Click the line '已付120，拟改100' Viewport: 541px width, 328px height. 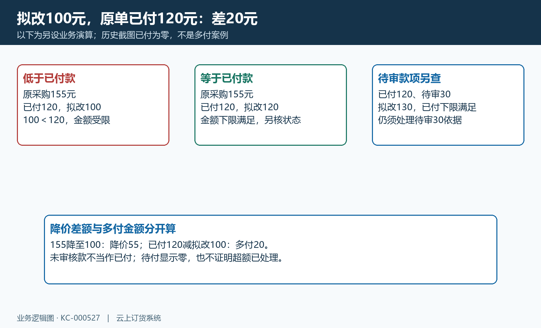62,107
